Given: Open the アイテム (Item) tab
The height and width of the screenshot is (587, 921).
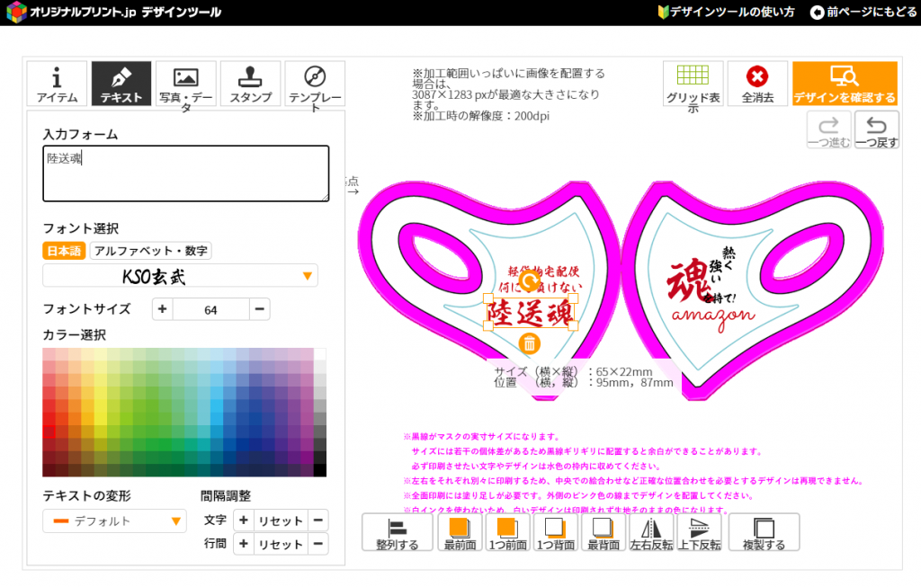Looking at the screenshot, I should tap(57, 84).
